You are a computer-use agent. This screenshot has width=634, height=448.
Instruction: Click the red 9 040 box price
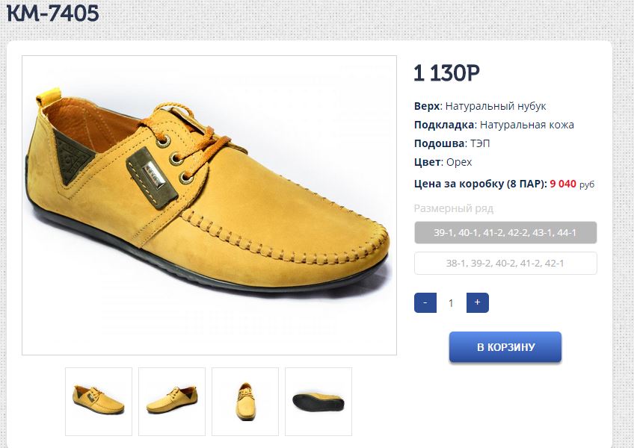click(563, 183)
